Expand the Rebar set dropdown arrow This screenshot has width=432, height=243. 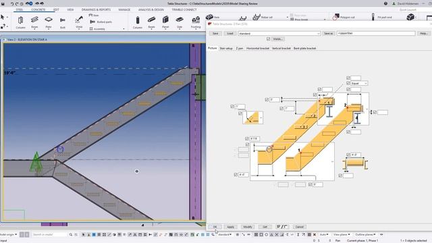click(x=288, y=18)
